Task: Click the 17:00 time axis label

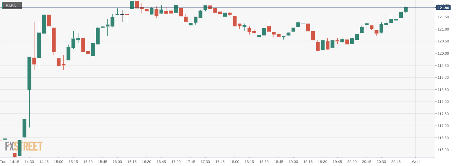Action: pyautogui.click(x=176, y=162)
